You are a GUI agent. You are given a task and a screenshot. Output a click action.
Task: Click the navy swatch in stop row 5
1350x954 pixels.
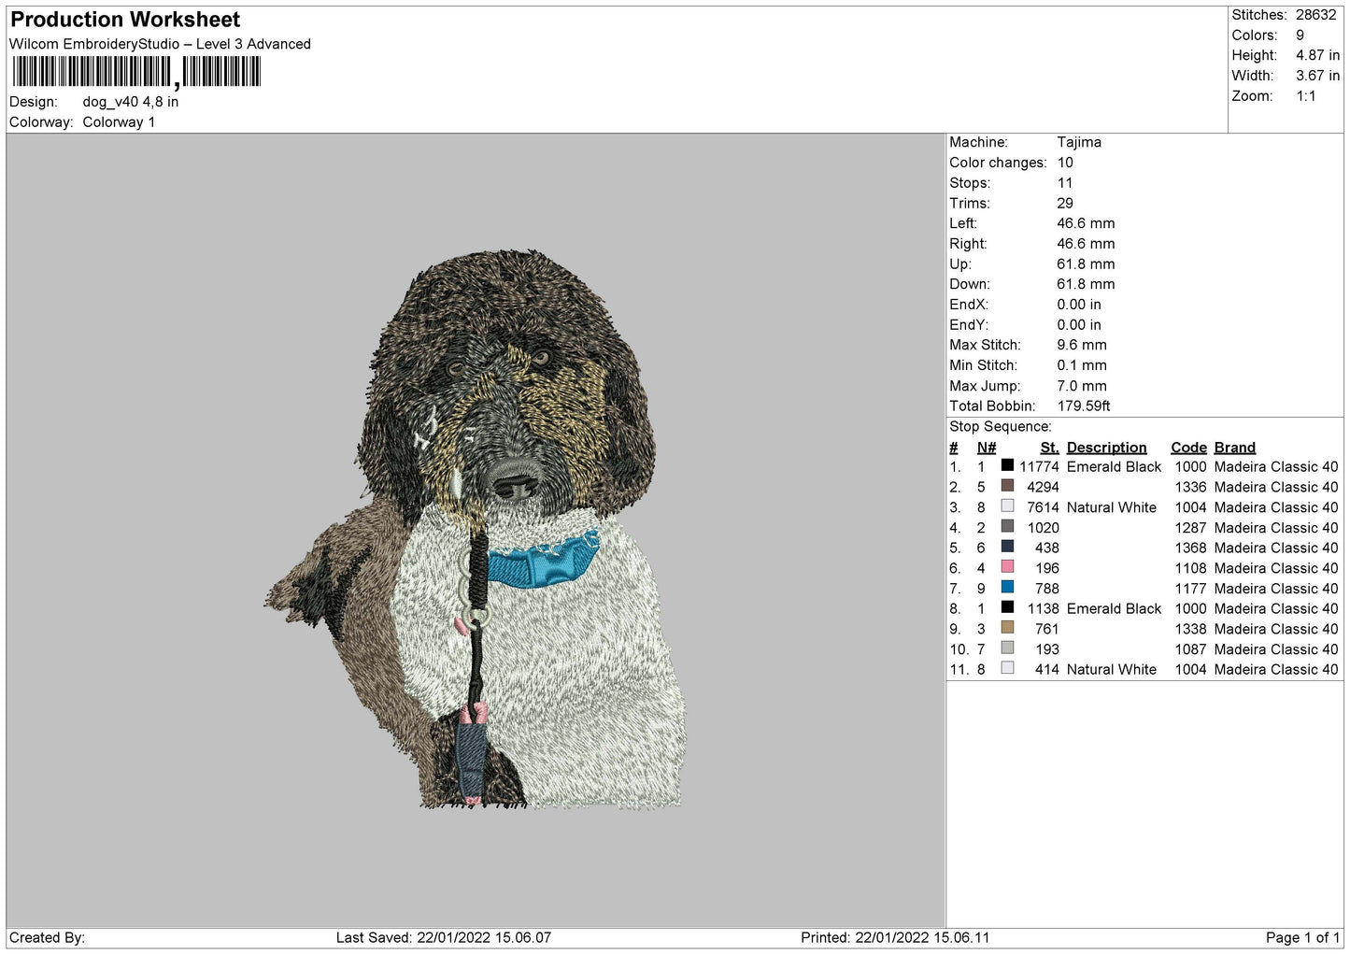[x=1007, y=547]
